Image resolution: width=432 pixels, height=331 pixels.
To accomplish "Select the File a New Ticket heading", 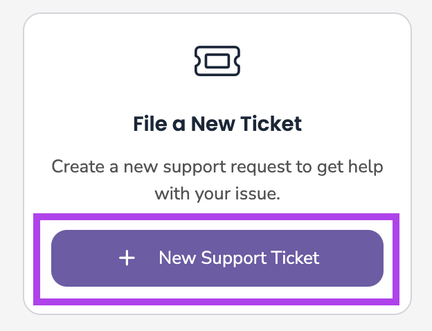I will [x=217, y=125].
